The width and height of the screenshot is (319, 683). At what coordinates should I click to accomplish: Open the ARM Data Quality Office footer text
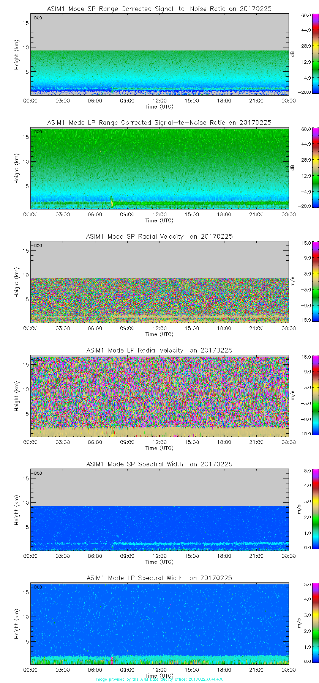[x=159, y=679]
